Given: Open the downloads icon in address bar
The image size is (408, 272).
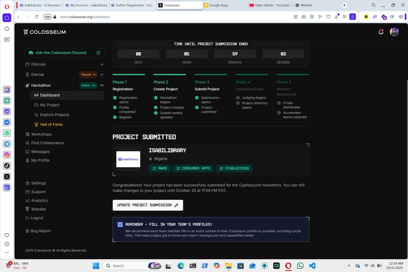Looking at the screenshot, I should [x=336, y=16].
